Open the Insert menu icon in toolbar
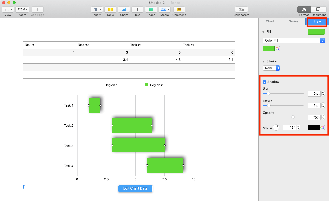 tap(97, 9)
